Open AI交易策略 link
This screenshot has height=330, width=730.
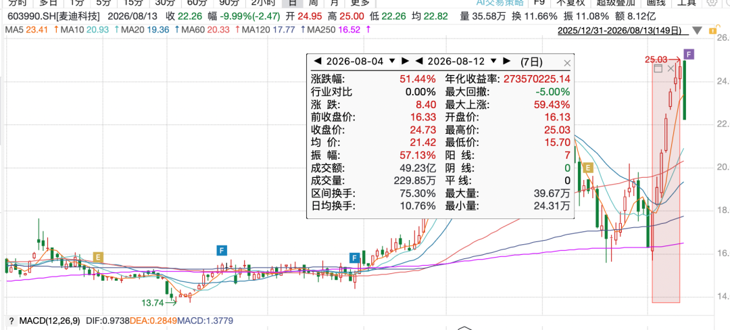[500, 2]
